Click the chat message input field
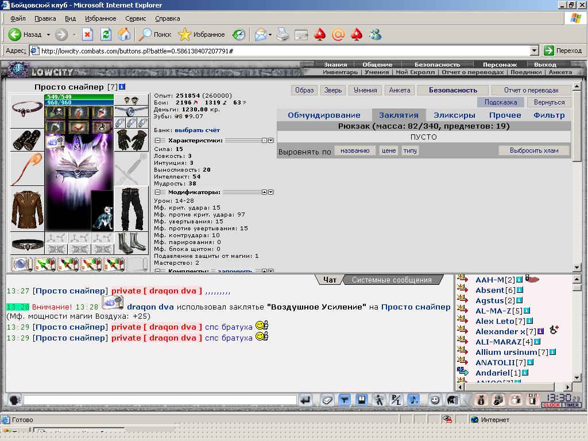 pos(160,400)
